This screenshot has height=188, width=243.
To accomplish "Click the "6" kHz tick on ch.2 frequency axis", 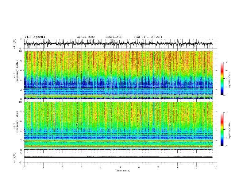I will pos(21,121).
